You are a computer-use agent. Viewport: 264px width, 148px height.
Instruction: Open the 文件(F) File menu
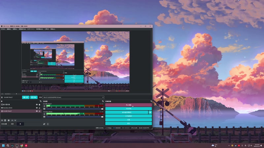tap(3, 29)
